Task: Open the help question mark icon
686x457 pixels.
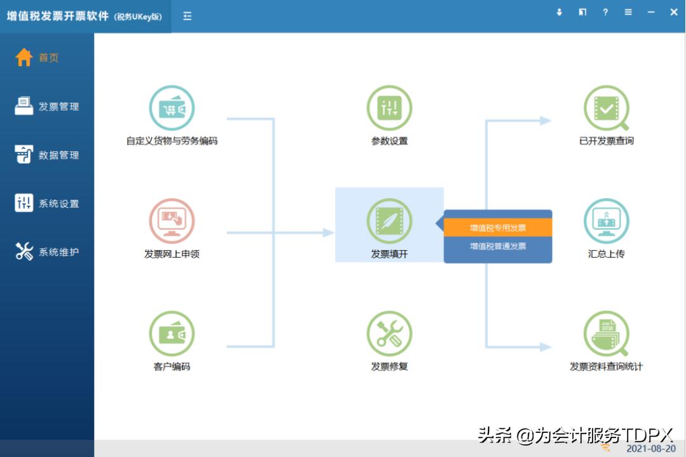Action: pos(605,12)
